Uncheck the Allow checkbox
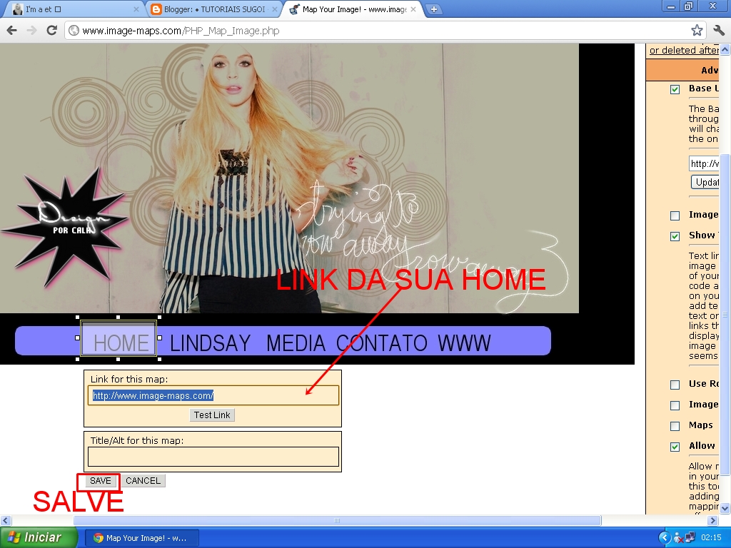The width and height of the screenshot is (731, 548). click(x=674, y=446)
